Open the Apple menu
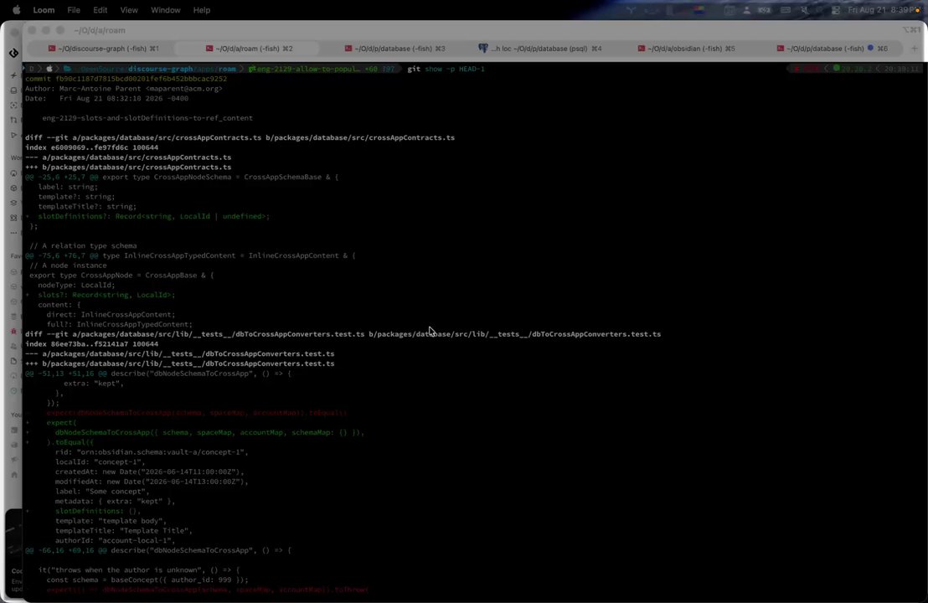 coord(17,10)
